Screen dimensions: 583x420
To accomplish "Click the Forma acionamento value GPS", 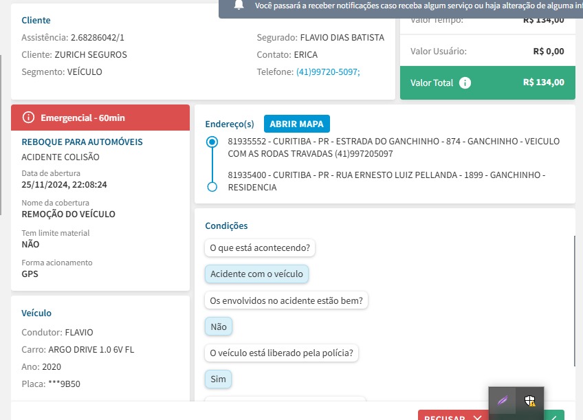I will 30,274.
